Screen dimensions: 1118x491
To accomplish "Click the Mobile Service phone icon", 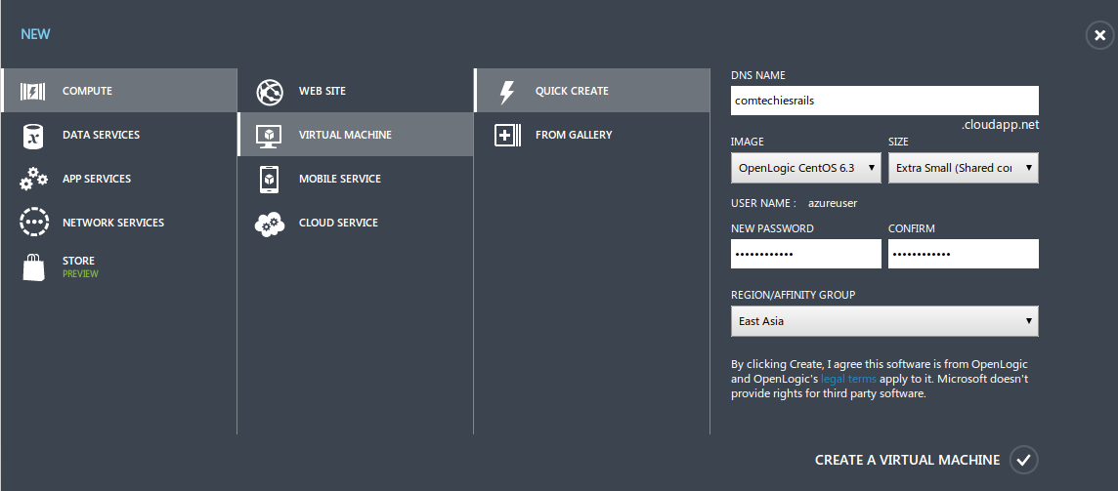I will pos(270,180).
